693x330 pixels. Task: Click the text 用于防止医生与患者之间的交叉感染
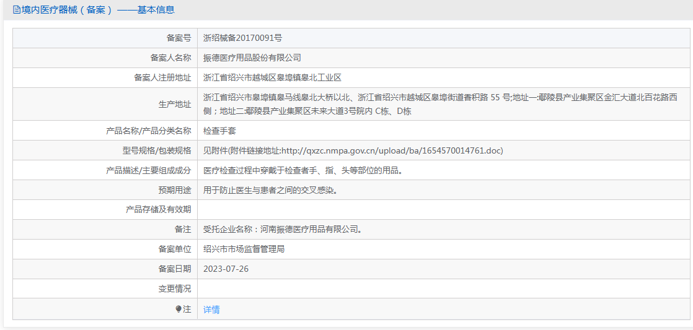(271, 190)
